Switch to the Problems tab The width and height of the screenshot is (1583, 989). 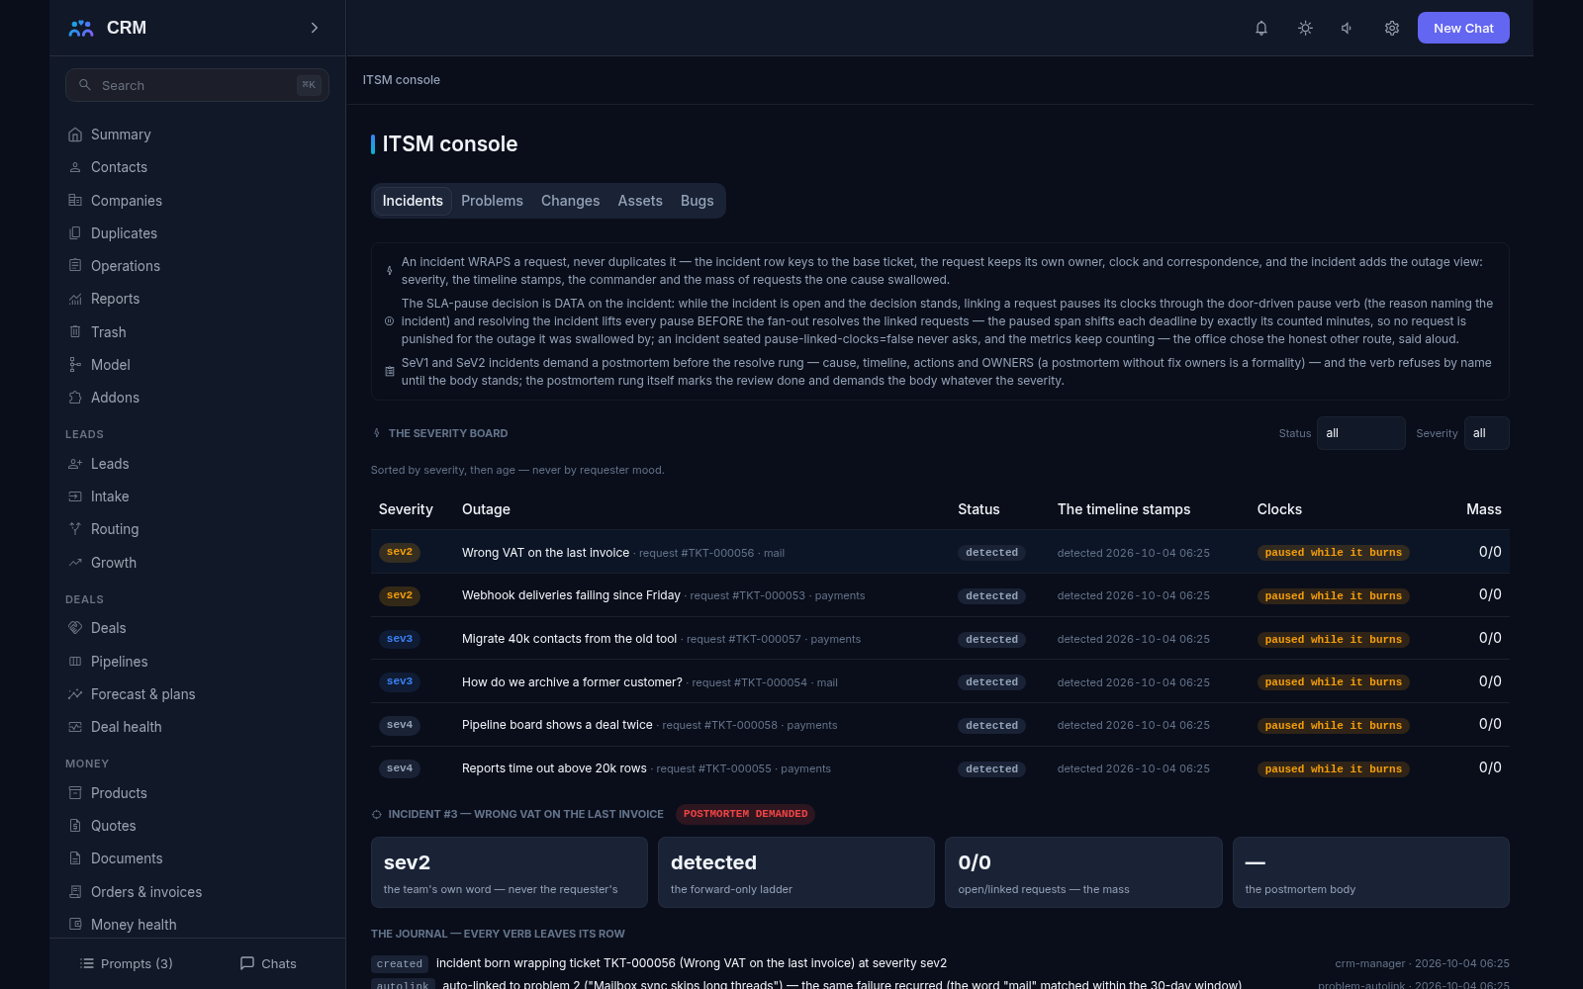point(492,201)
